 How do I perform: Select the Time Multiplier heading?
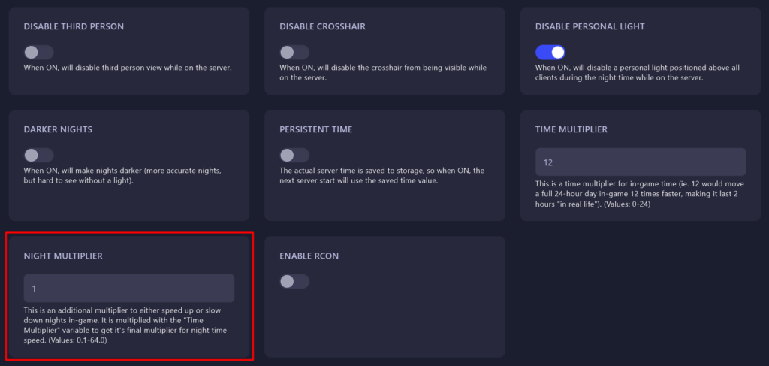click(571, 129)
